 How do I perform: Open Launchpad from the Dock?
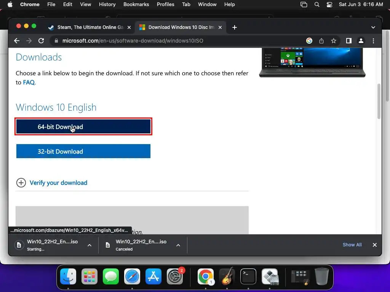pos(90,276)
